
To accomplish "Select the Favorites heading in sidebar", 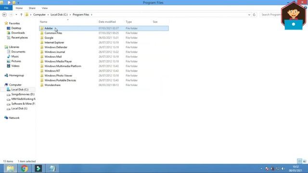I will pos(14,24).
